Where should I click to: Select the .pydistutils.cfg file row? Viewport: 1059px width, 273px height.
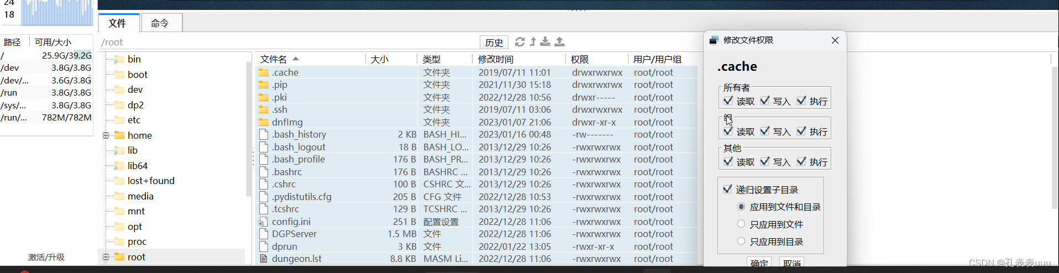(476, 197)
